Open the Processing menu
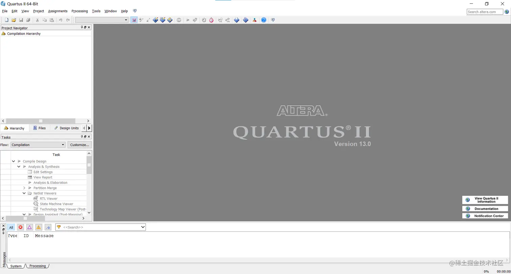The height and width of the screenshot is (274, 511). tap(80, 11)
